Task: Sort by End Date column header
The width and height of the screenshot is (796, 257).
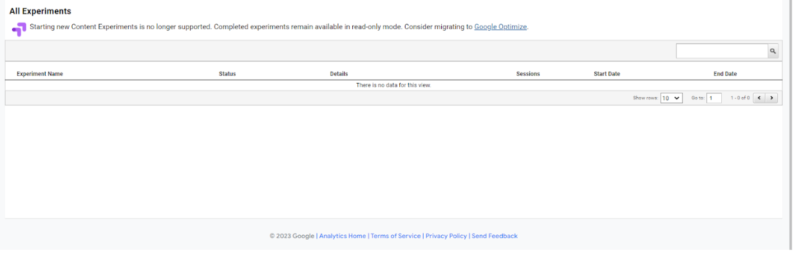Action: pos(725,74)
